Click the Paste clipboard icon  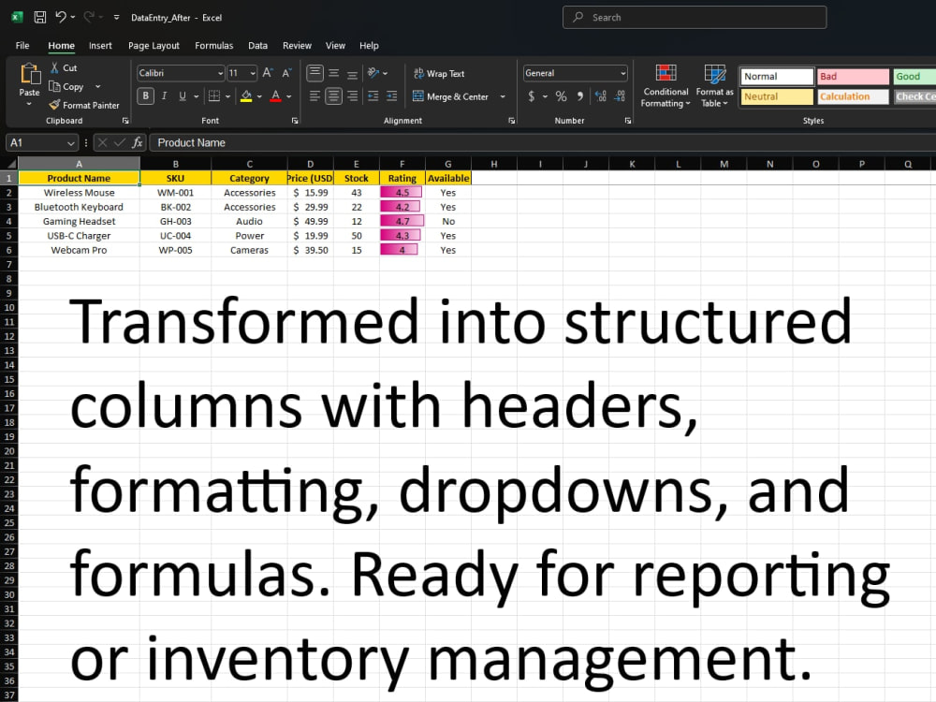click(29, 74)
